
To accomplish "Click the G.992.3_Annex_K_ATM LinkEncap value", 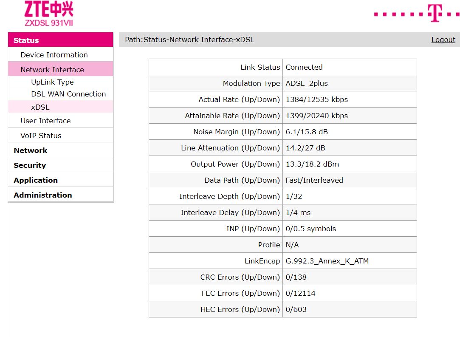I will point(327,261).
